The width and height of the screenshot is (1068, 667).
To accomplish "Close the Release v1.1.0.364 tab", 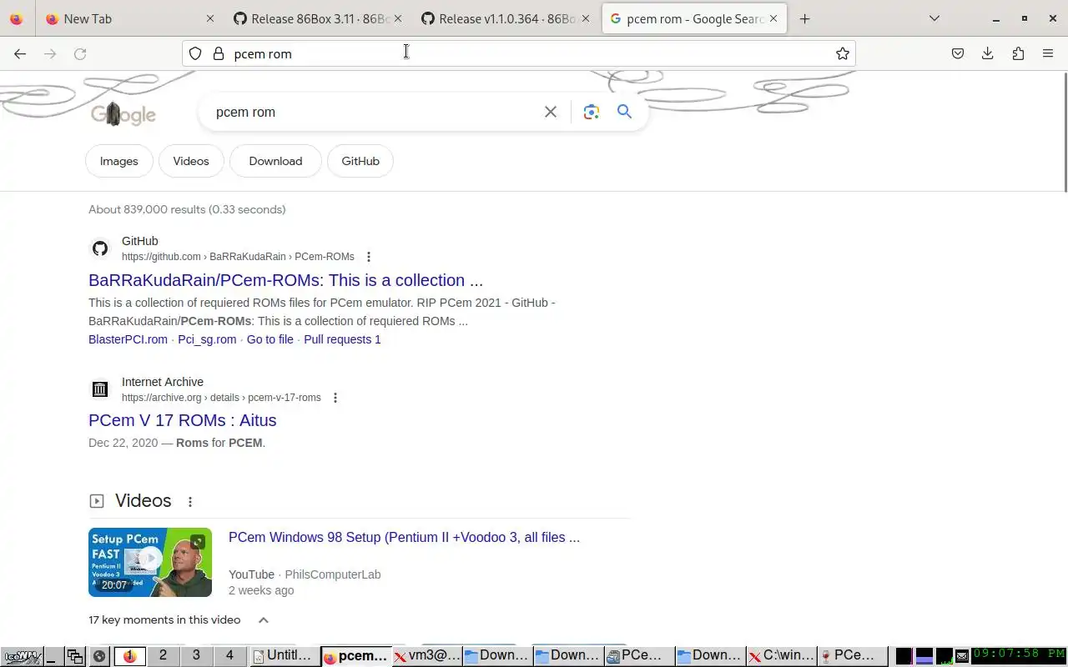I will [x=586, y=18].
